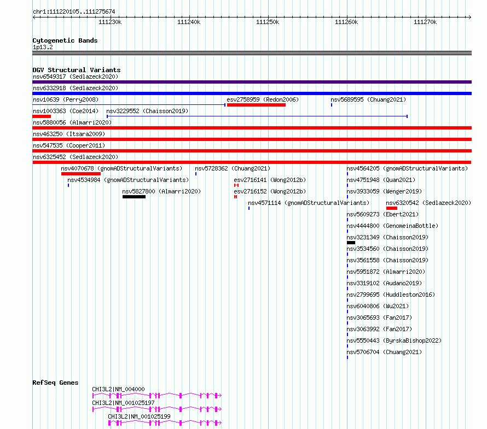This screenshot has width=487, height=429.
Task: Select the Cytogenetic Bands track title
Action: pos(65,40)
